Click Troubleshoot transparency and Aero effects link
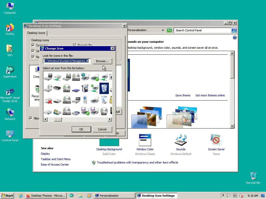 137,162
